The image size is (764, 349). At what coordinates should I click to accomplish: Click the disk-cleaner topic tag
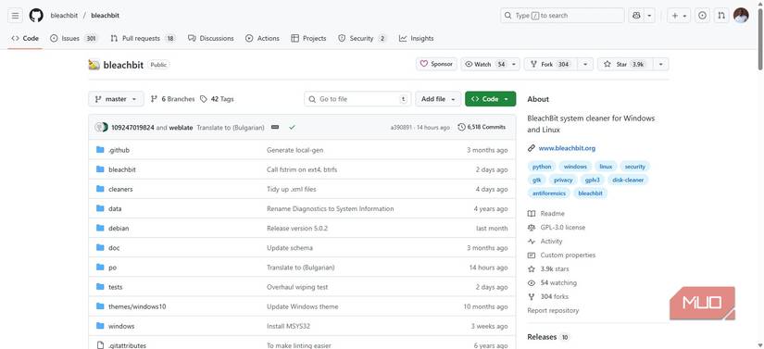(x=628, y=180)
